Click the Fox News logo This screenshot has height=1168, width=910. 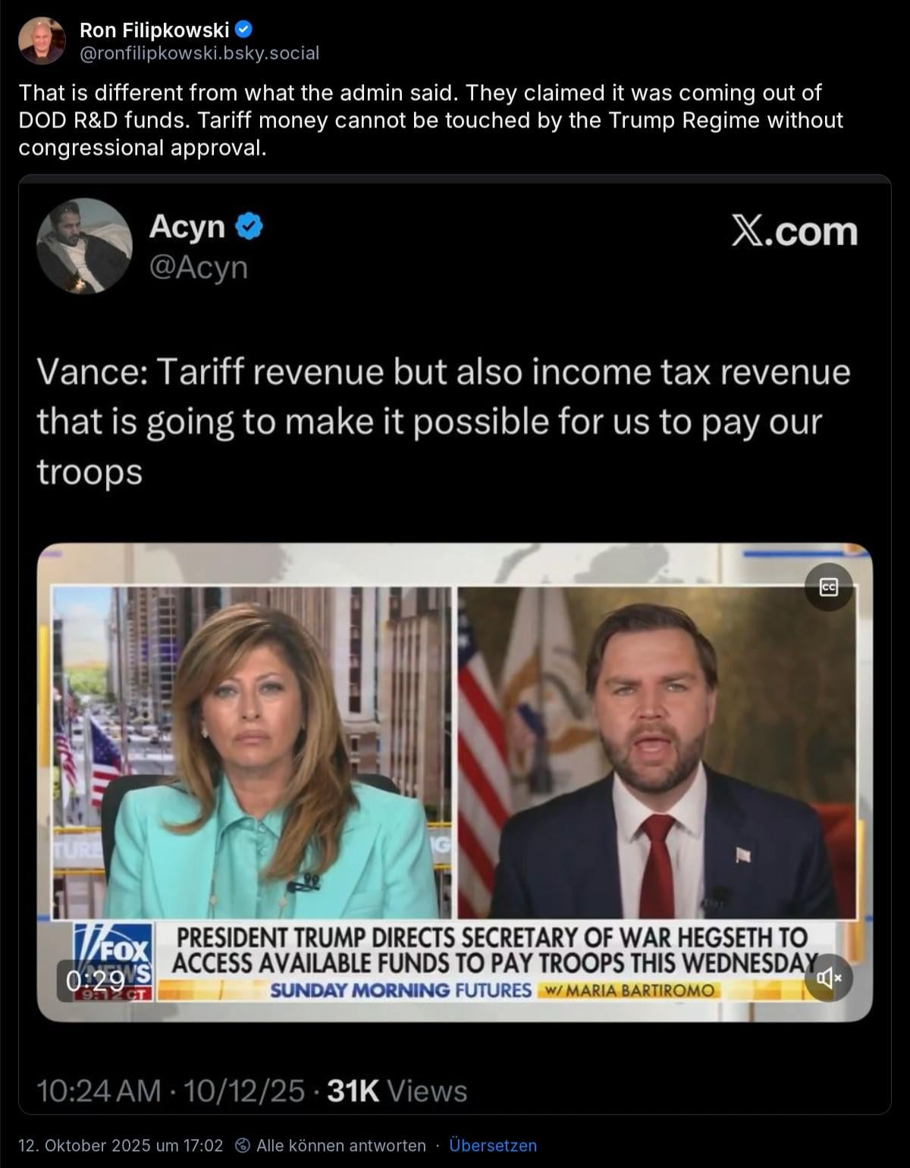point(114,960)
